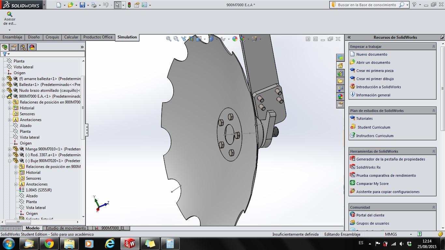This screenshot has height=250, width=445.
Task: Expand Nudo brazo atornillado component
Action: point(4,90)
